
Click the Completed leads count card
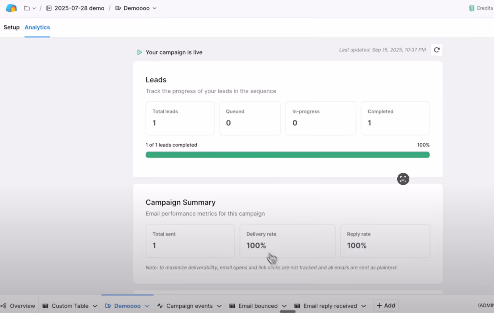(x=395, y=118)
